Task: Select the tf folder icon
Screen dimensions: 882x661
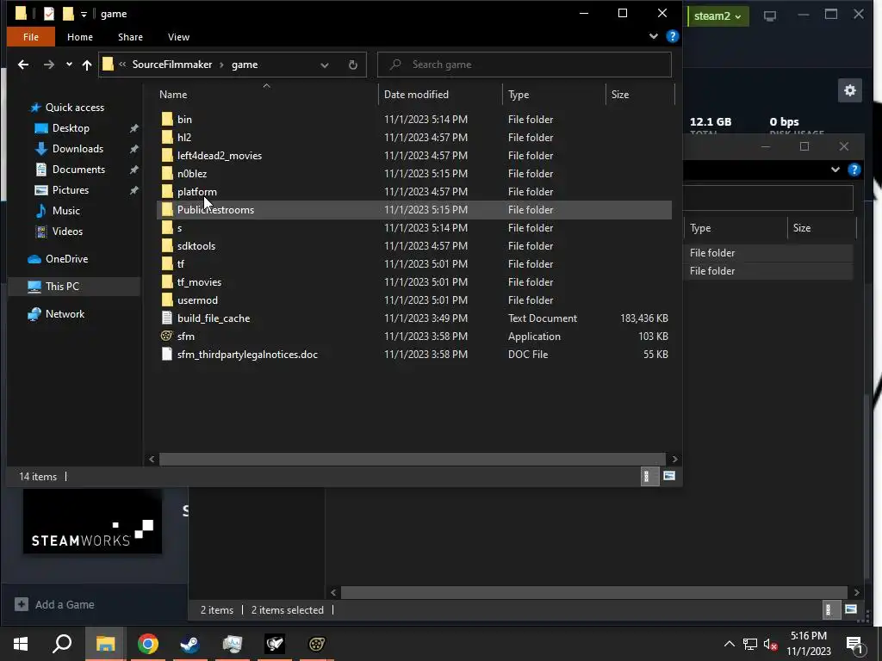Action: pos(167,264)
